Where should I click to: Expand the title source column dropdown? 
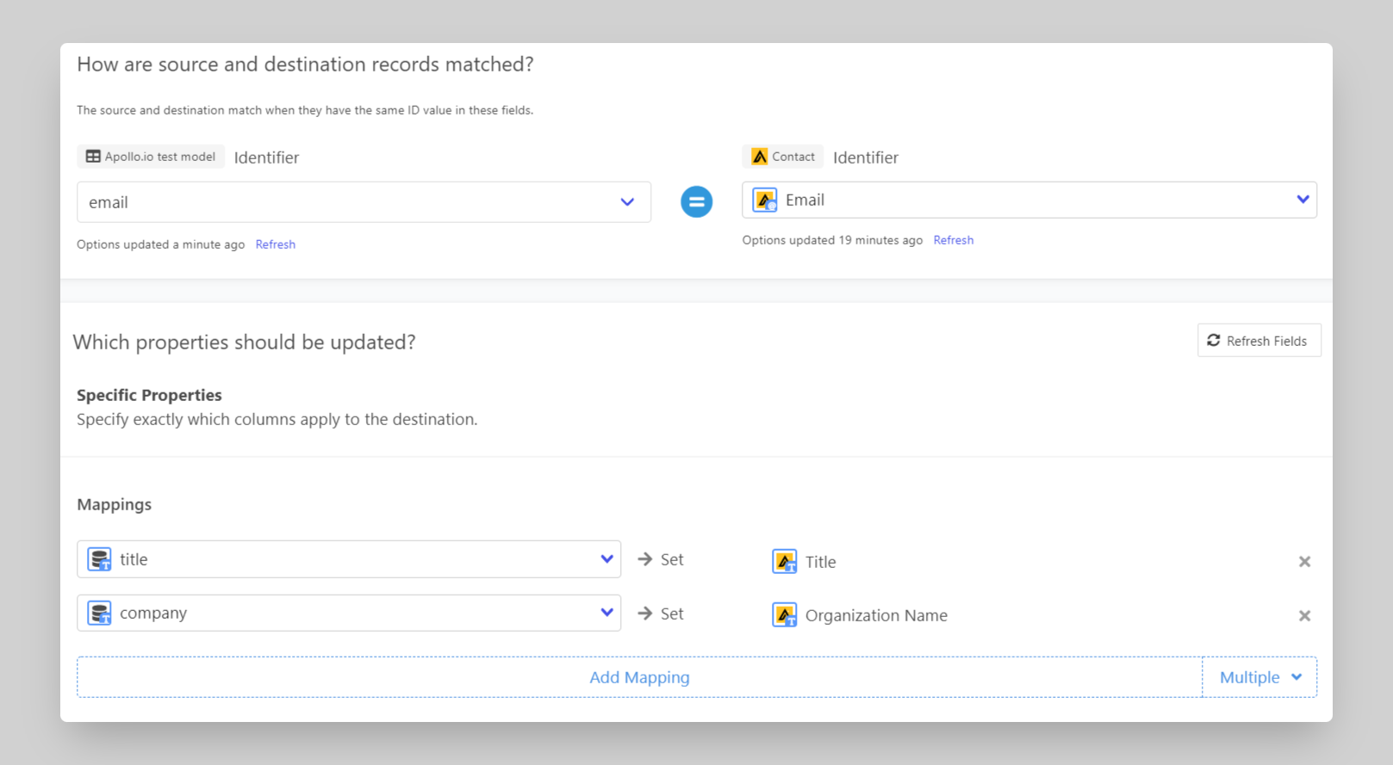[606, 559]
